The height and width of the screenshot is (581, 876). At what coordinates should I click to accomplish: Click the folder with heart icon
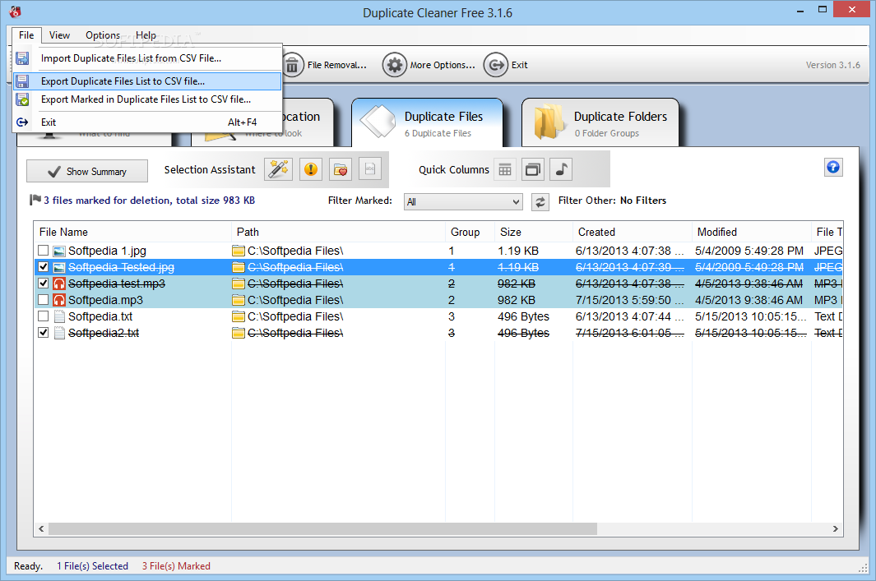341,169
